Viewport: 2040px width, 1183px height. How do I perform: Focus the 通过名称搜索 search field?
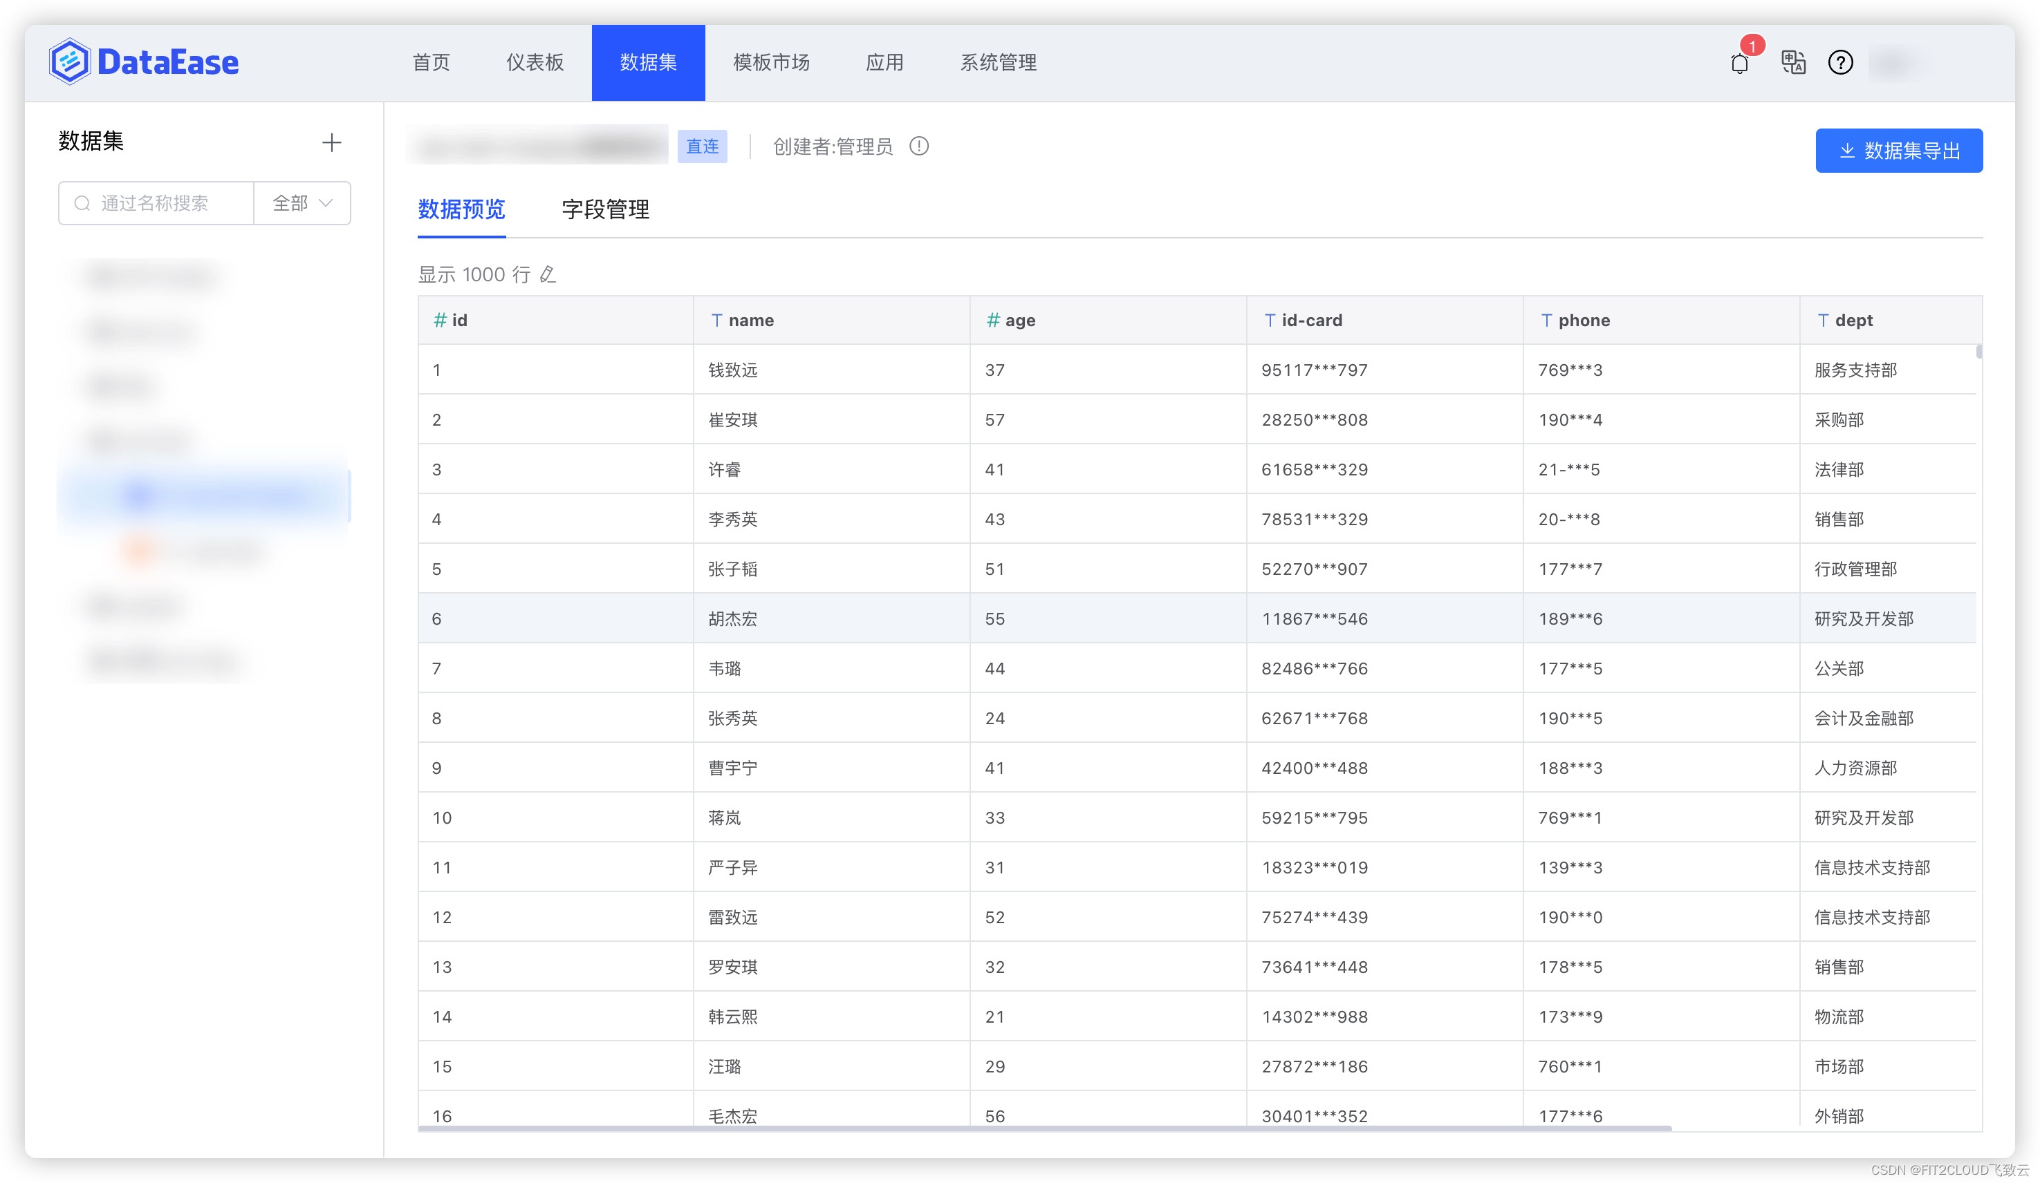(x=156, y=203)
